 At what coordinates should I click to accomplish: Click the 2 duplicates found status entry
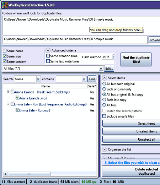[x=43, y=181]
